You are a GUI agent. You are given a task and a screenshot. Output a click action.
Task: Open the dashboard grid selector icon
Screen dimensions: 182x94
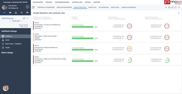click(33, 7)
